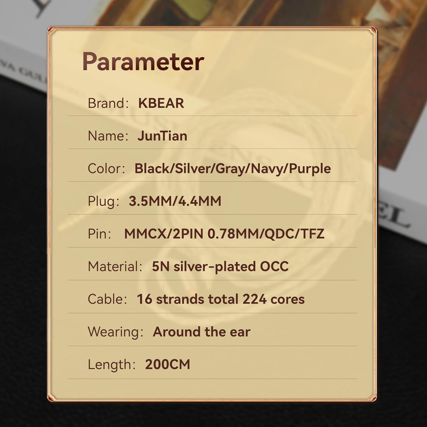
Task: Click the Length label
Action: (112, 365)
